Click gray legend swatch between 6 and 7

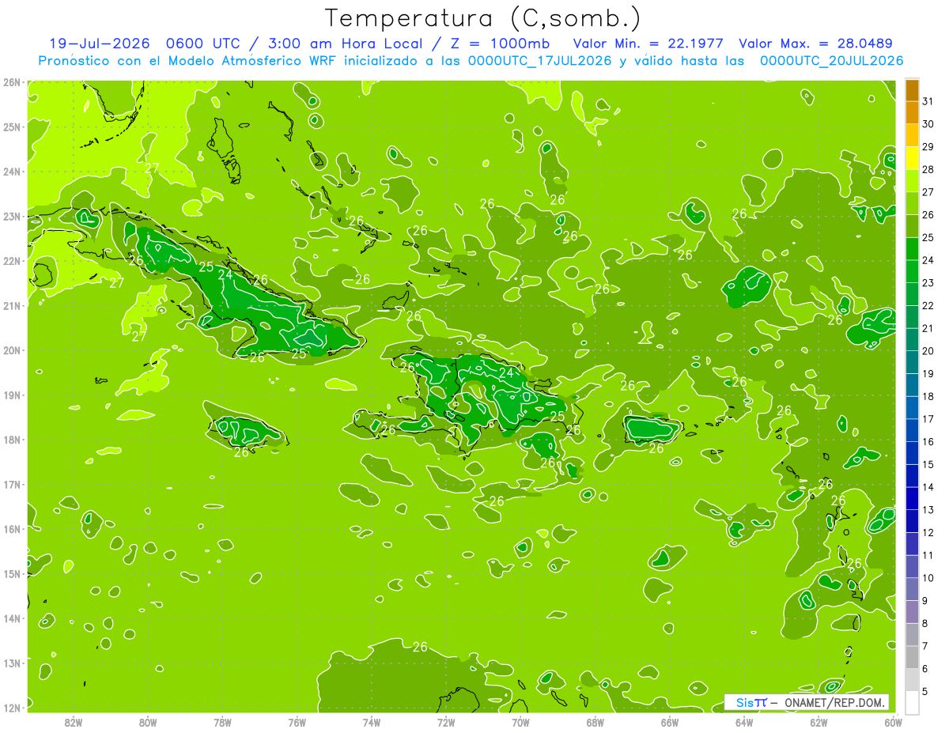pyautogui.click(x=912, y=657)
